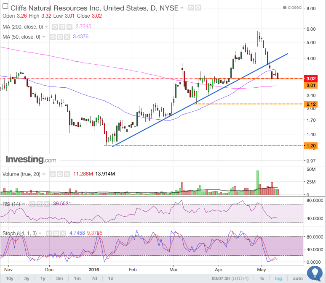
Task: Click the Stoch (14, 1, 3) legend label
Action: coord(19,233)
